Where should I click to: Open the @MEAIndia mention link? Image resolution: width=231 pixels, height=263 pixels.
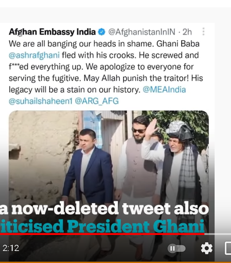[x=164, y=90]
